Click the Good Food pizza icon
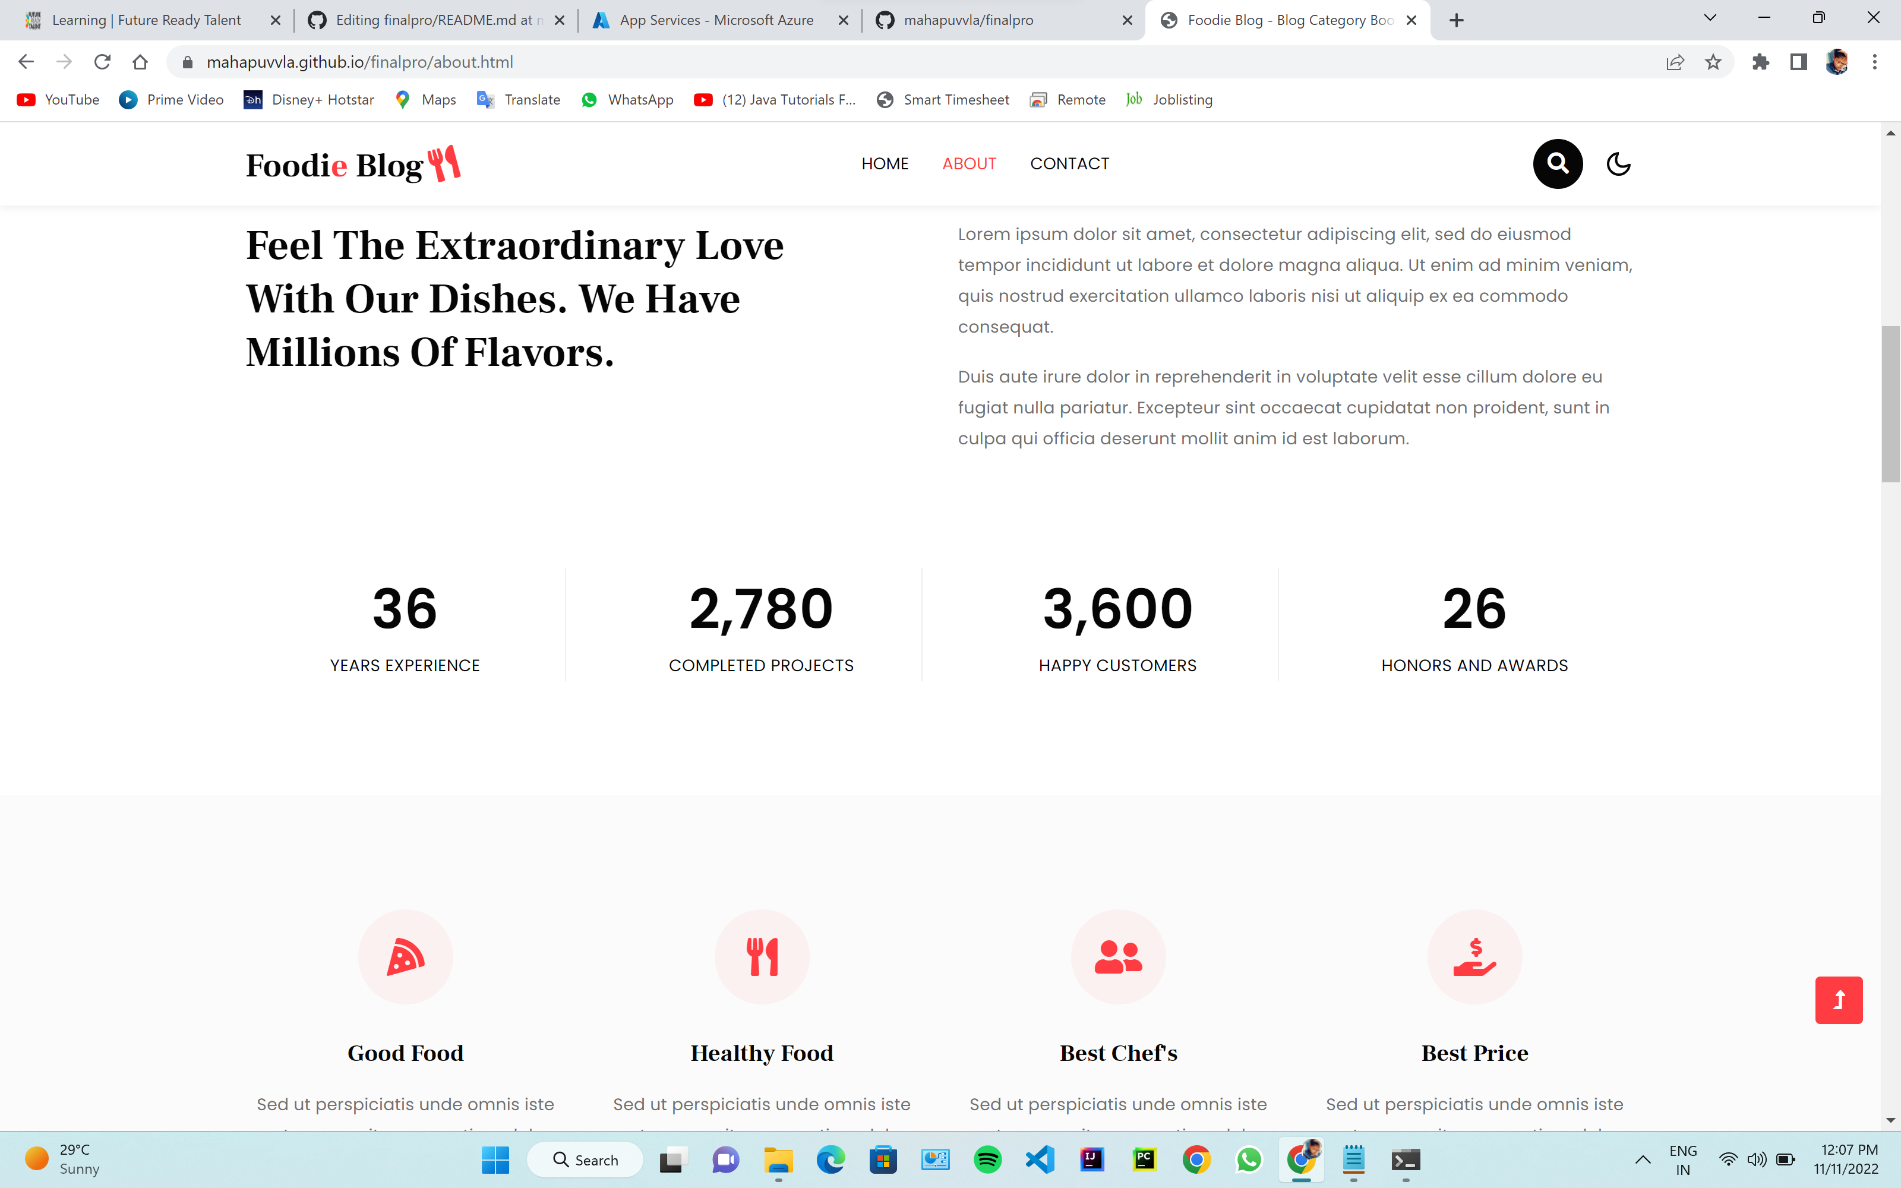The height and width of the screenshot is (1188, 1901). point(405,956)
